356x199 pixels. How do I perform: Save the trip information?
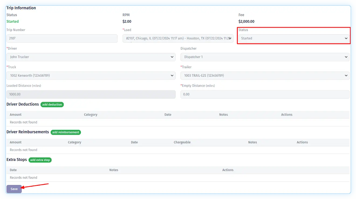coord(14,189)
